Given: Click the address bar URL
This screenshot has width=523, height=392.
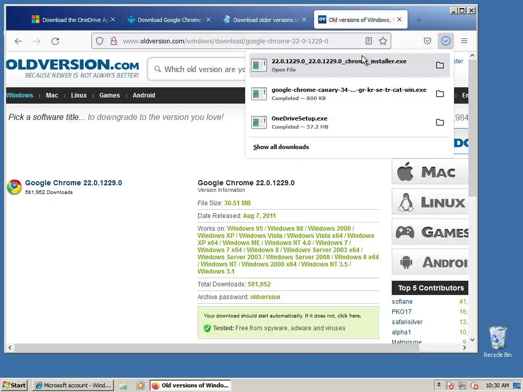Looking at the screenshot, I should coord(225,41).
